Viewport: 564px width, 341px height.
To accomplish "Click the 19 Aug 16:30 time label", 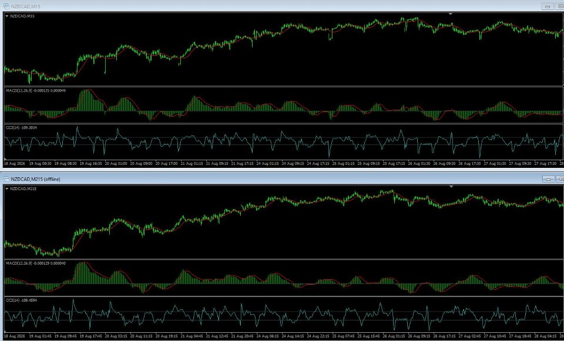I will pyautogui.click(x=90, y=164).
